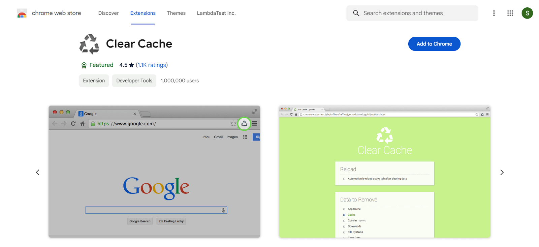This screenshot has width=539, height=247.
Task: Click the 4.5 star rating
Action: click(127, 65)
